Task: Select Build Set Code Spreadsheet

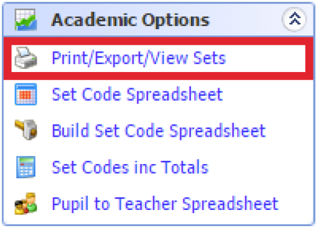Action: [x=159, y=131]
